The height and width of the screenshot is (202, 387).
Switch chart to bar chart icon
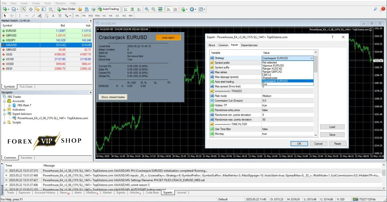click(125, 9)
